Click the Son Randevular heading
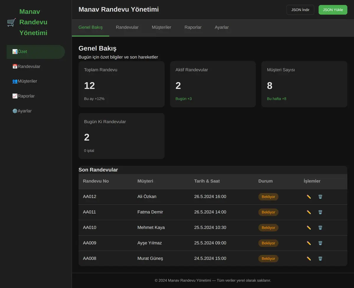Viewport: 354px width, 288px height. (98, 170)
